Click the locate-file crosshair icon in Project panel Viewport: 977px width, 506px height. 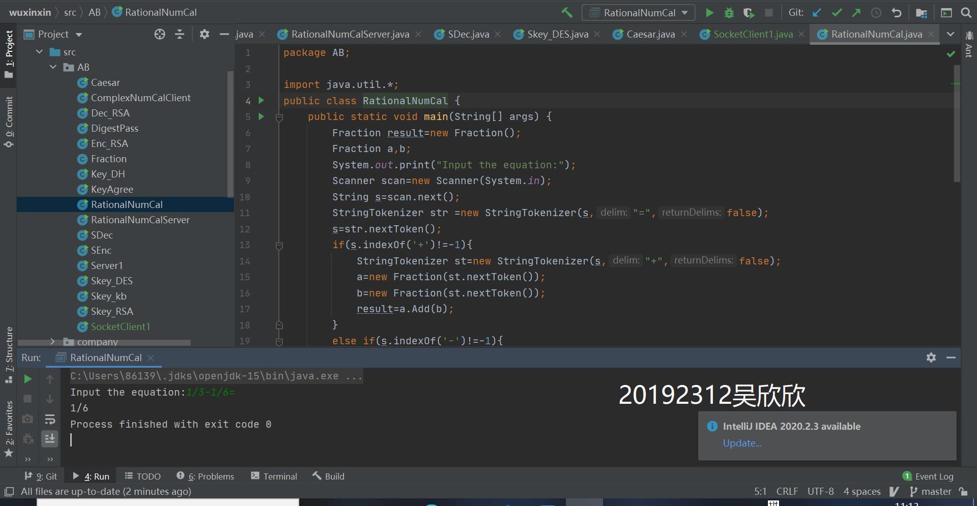[160, 34]
